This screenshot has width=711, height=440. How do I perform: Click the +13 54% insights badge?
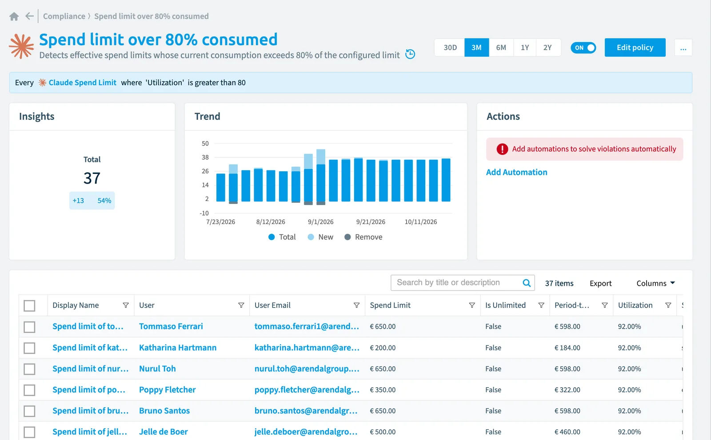pyautogui.click(x=92, y=200)
